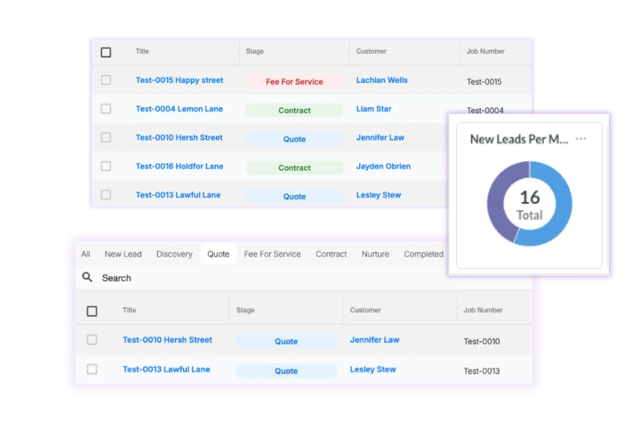The image size is (638, 425).
Task: Toggle select-all checkbox in lower filtered table
Action: 92,311
